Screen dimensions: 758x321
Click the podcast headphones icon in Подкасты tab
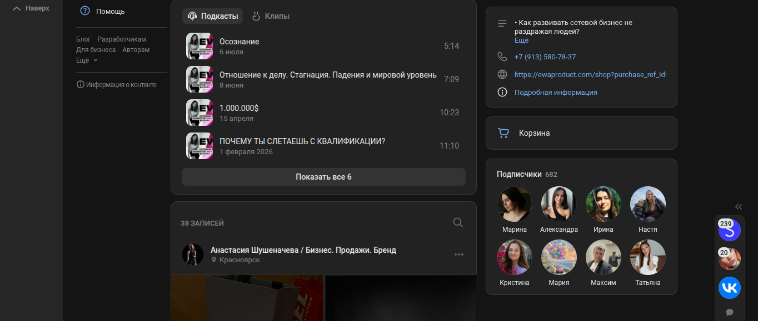(x=192, y=16)
